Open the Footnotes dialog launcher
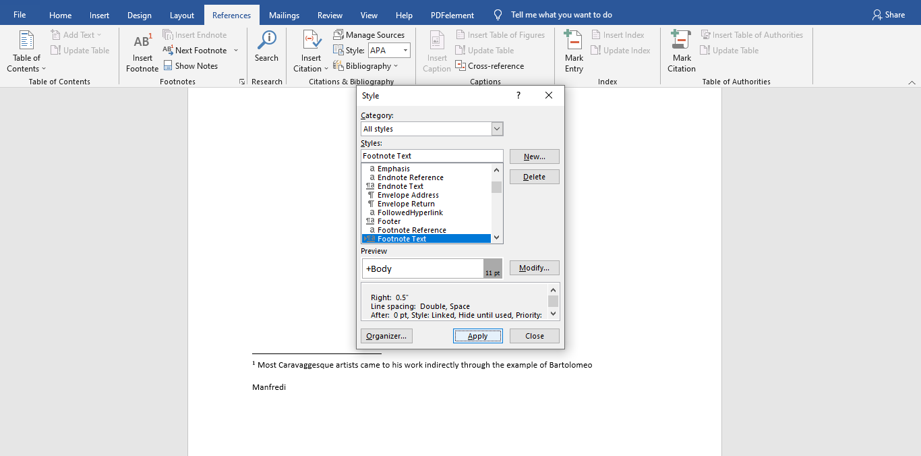The width and height of the screenshot is (921, 456). [241, 81]
